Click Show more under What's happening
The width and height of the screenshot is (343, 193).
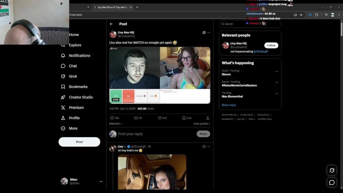click(229, 105)
